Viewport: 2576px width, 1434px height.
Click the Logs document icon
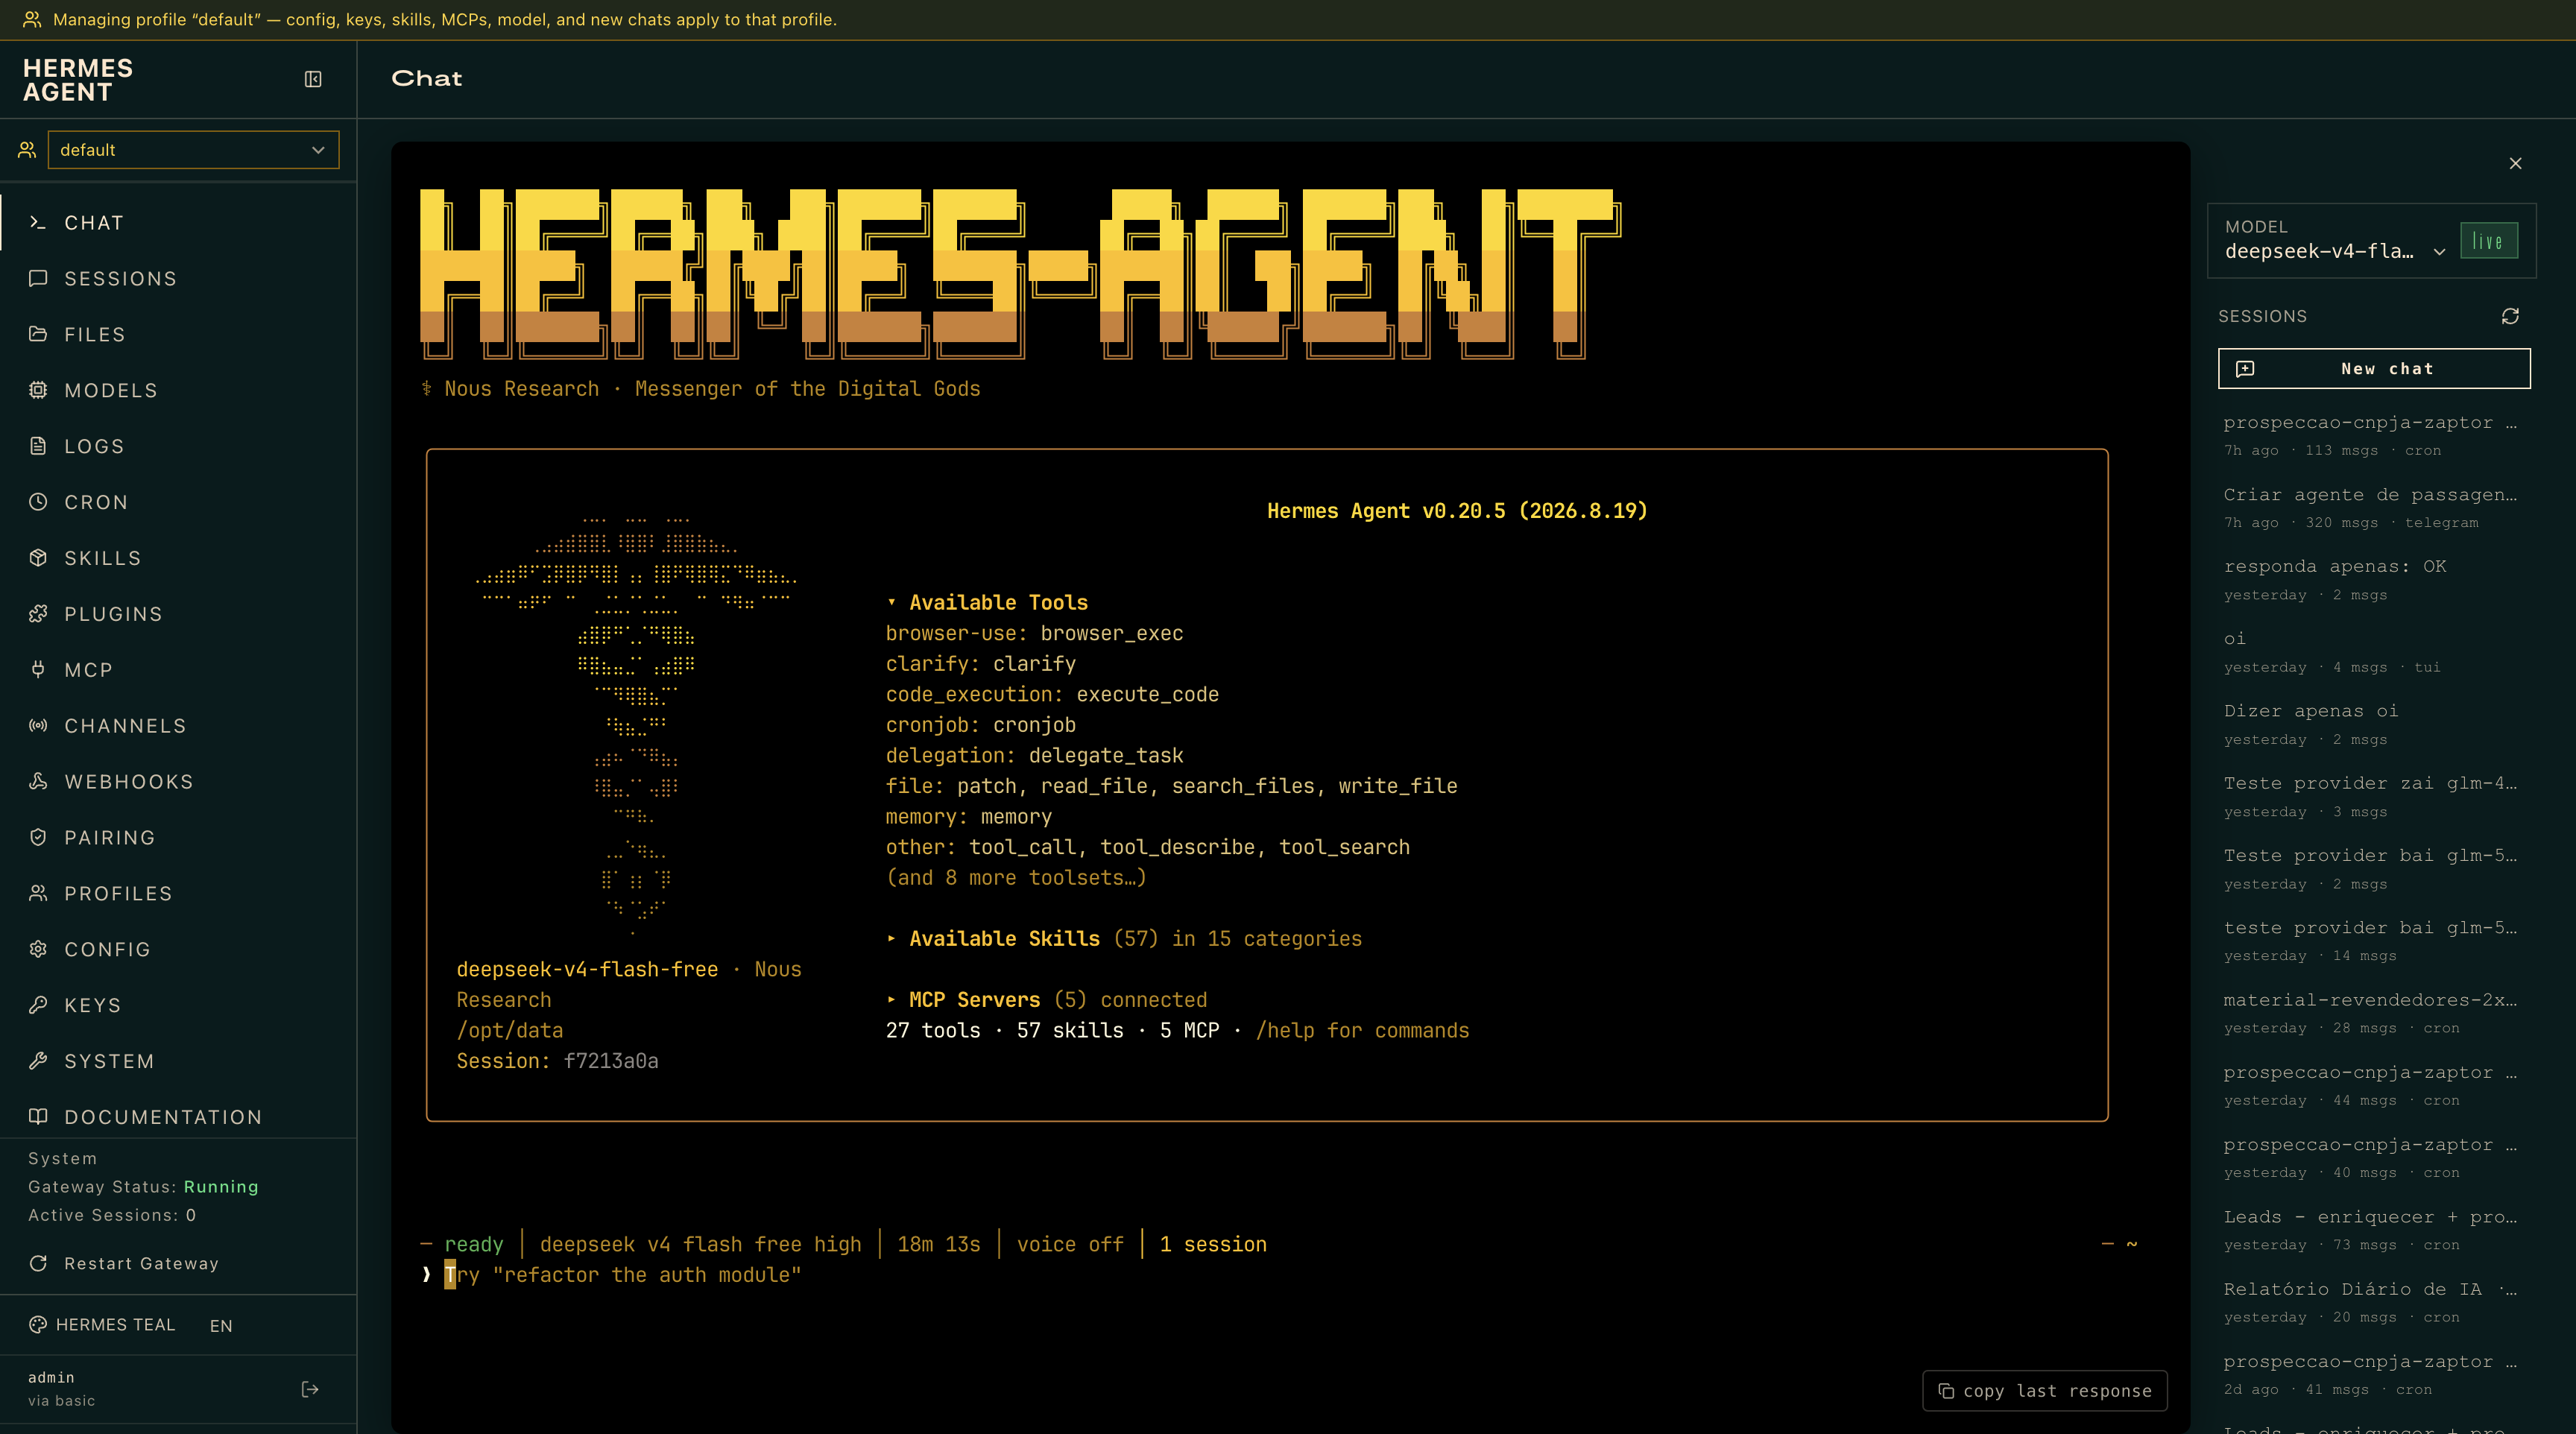click(x=38, y=446)
